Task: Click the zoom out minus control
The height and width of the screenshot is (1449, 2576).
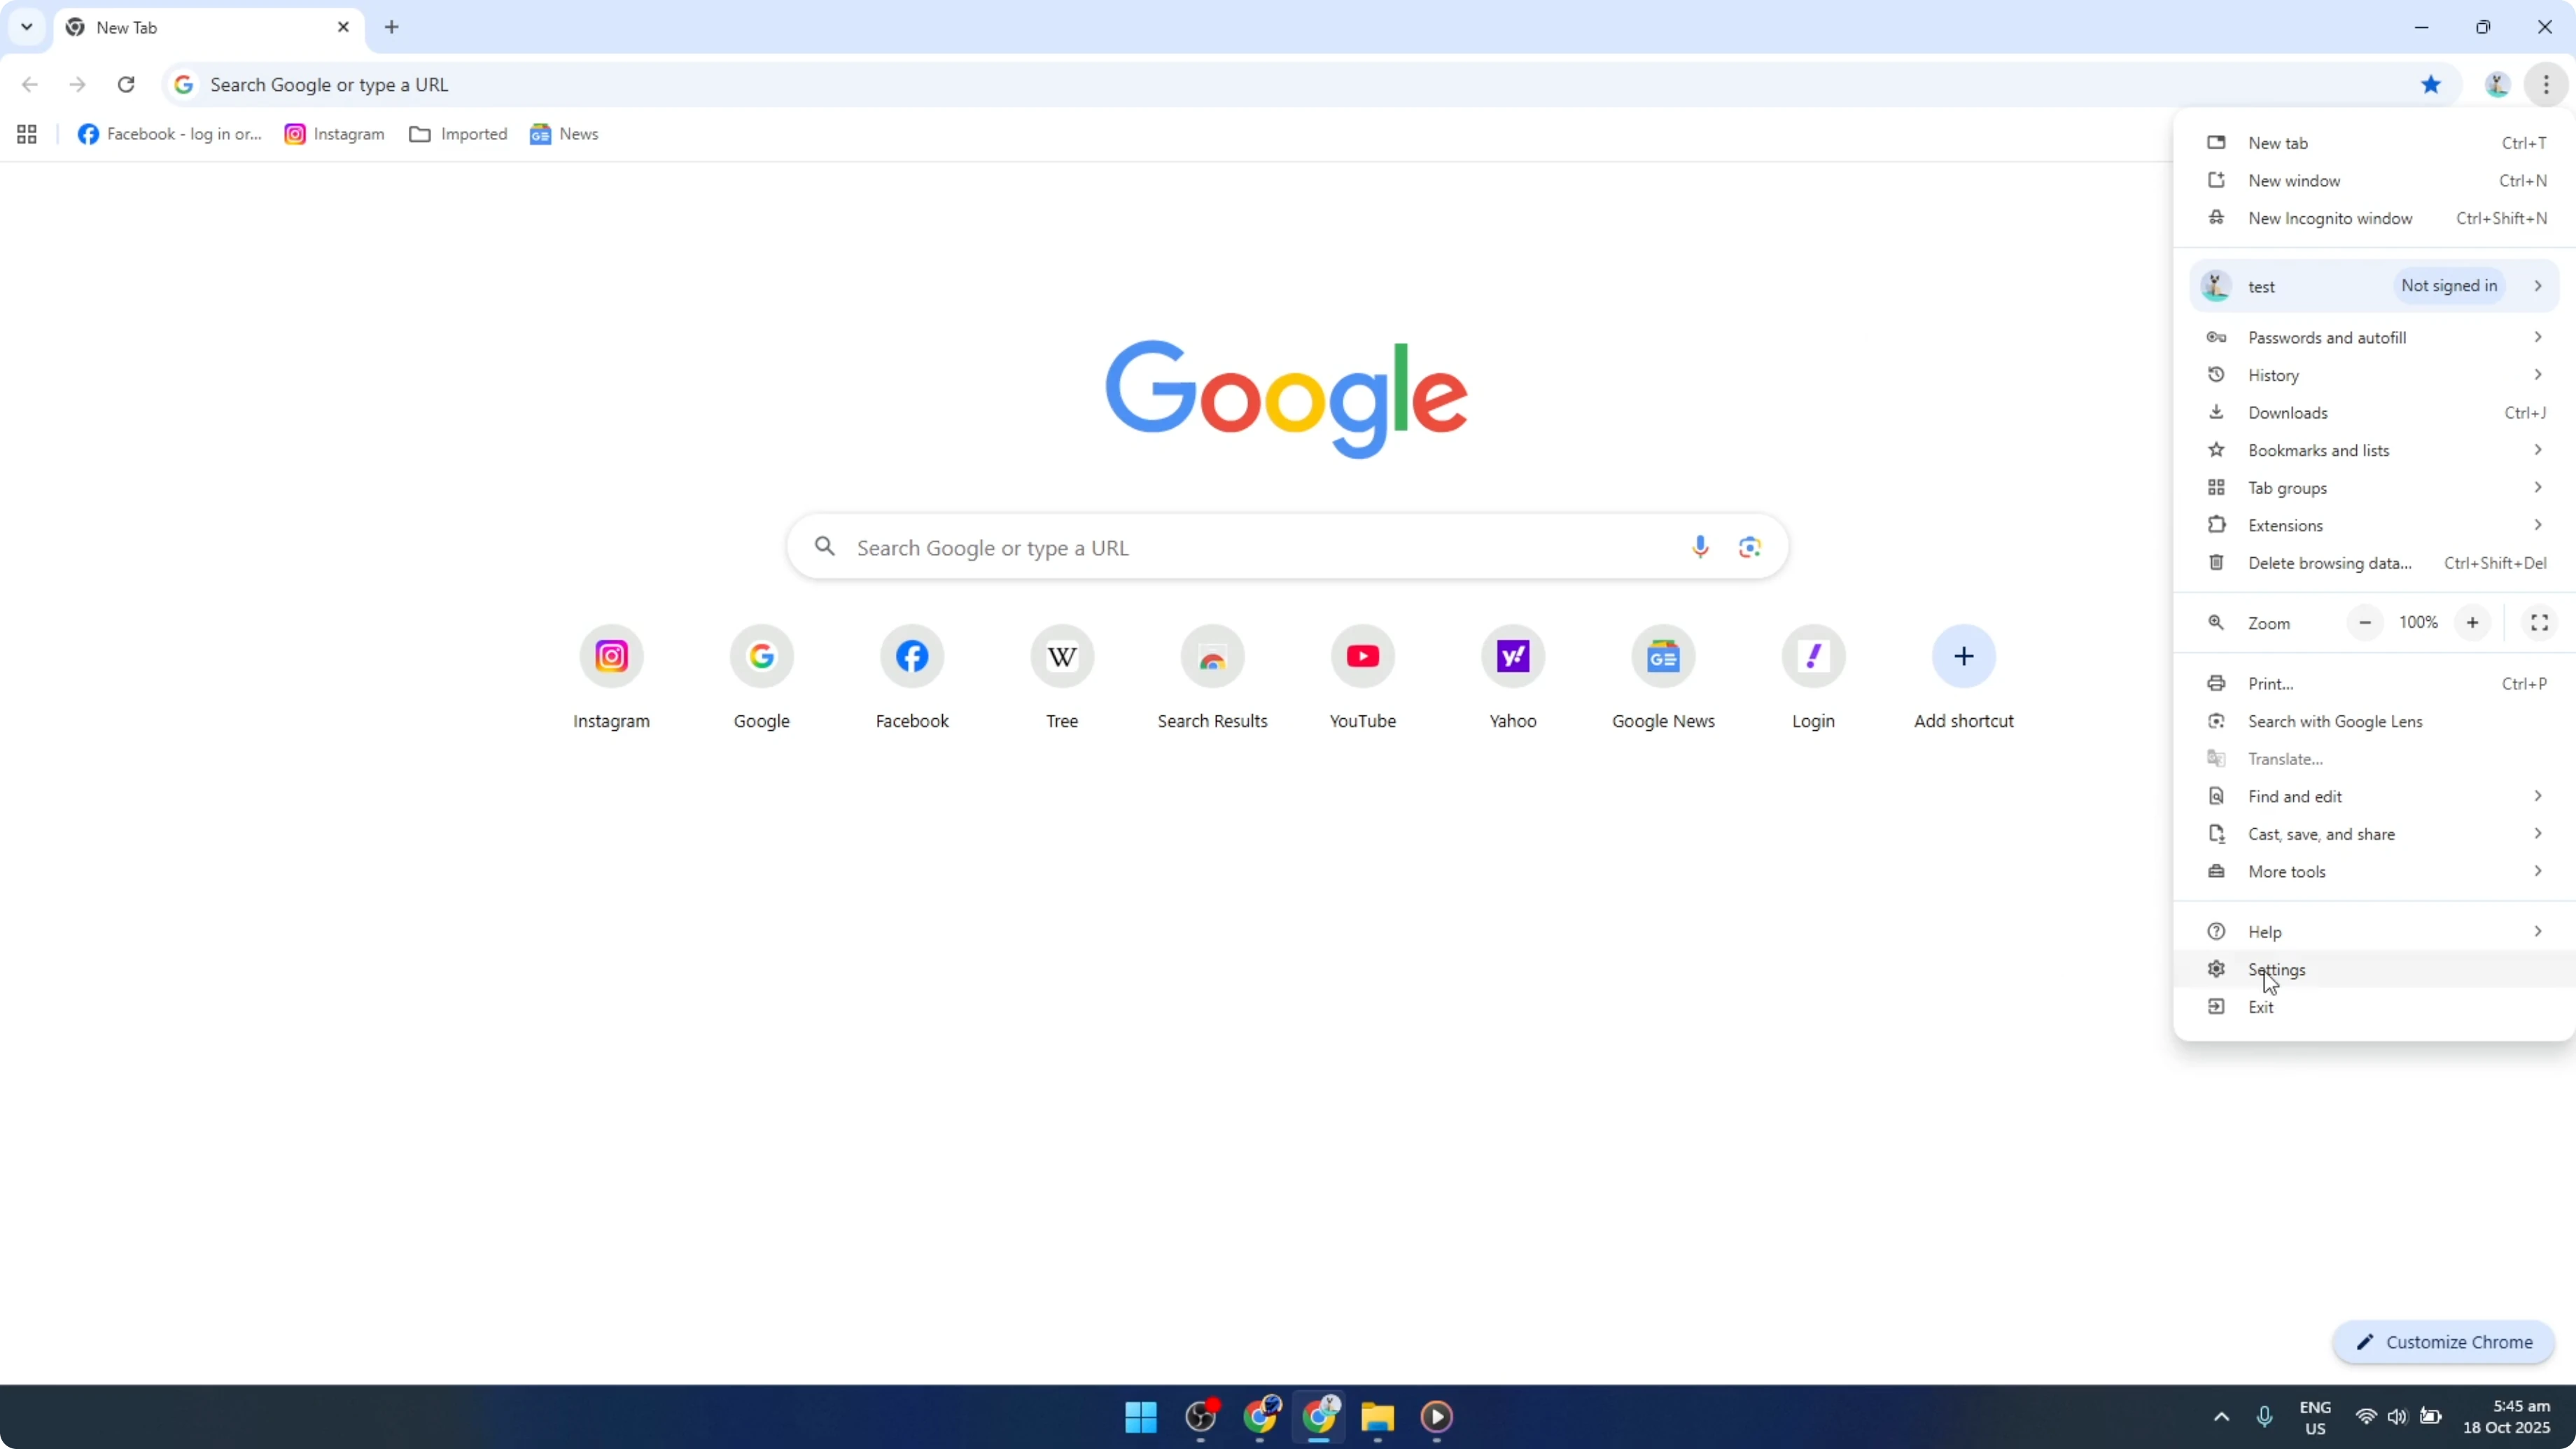Action: 2365,622
